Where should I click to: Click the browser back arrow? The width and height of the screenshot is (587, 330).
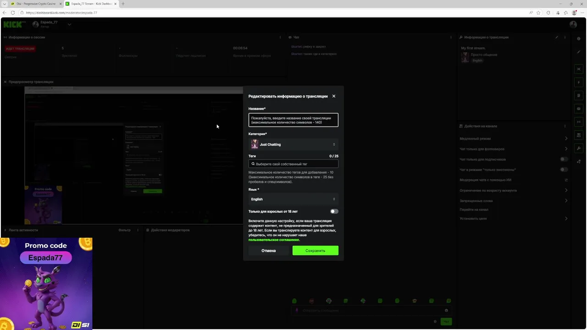click(x=5, y=13)
